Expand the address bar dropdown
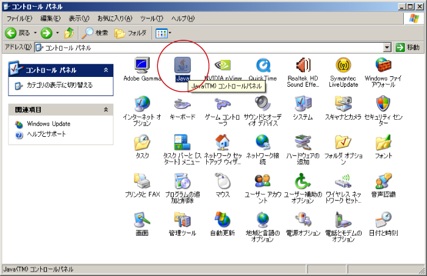 tap(387, 47)
